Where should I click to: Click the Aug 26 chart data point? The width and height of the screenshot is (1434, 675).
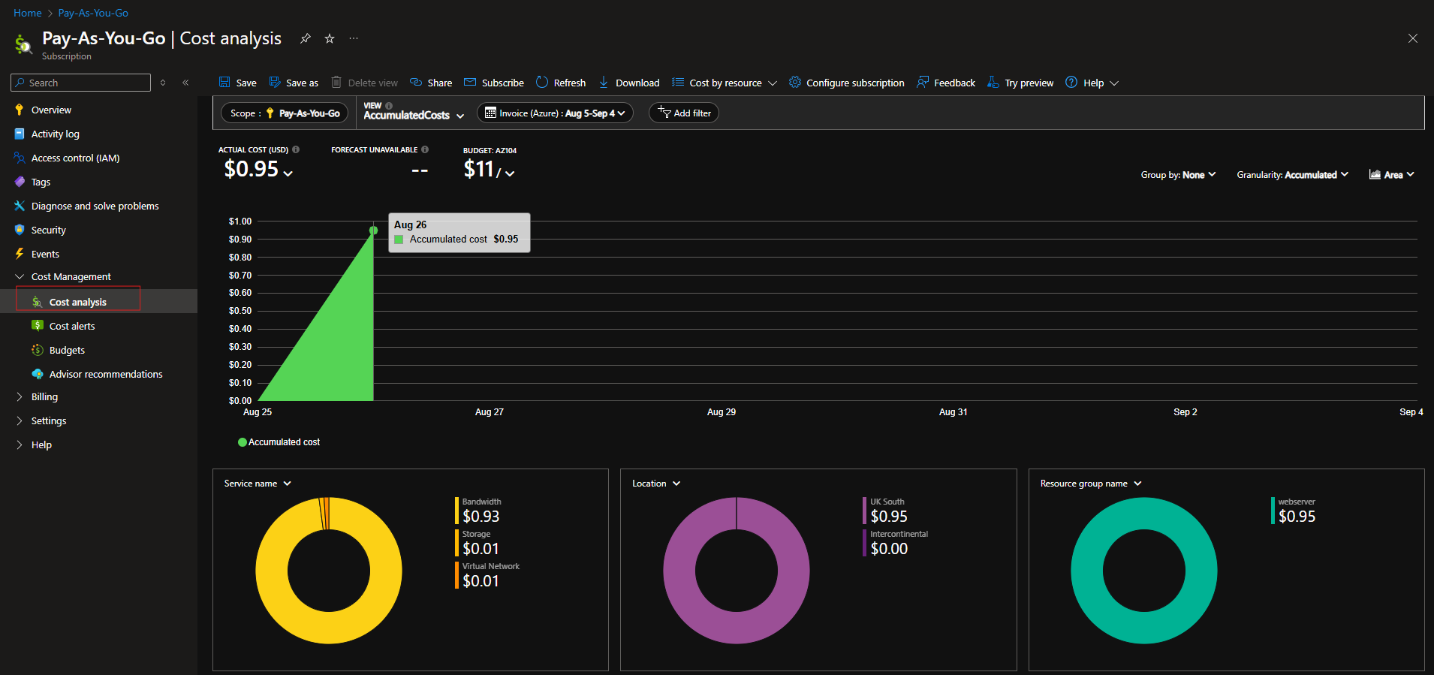(373, 231)
